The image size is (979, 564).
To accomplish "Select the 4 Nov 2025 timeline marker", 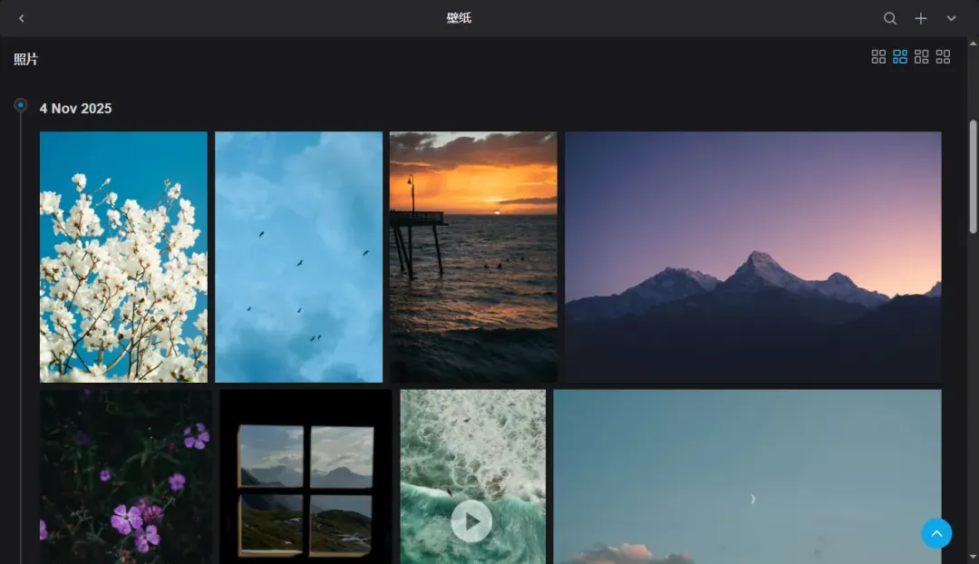I will coord(20,105).
